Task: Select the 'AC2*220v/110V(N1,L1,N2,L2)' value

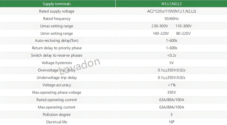Action: [172, 11]
